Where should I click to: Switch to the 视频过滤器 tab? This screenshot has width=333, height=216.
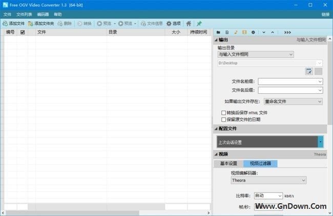point(260,163)
